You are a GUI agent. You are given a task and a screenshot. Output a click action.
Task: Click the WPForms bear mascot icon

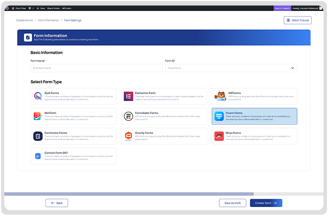[220, 97]
